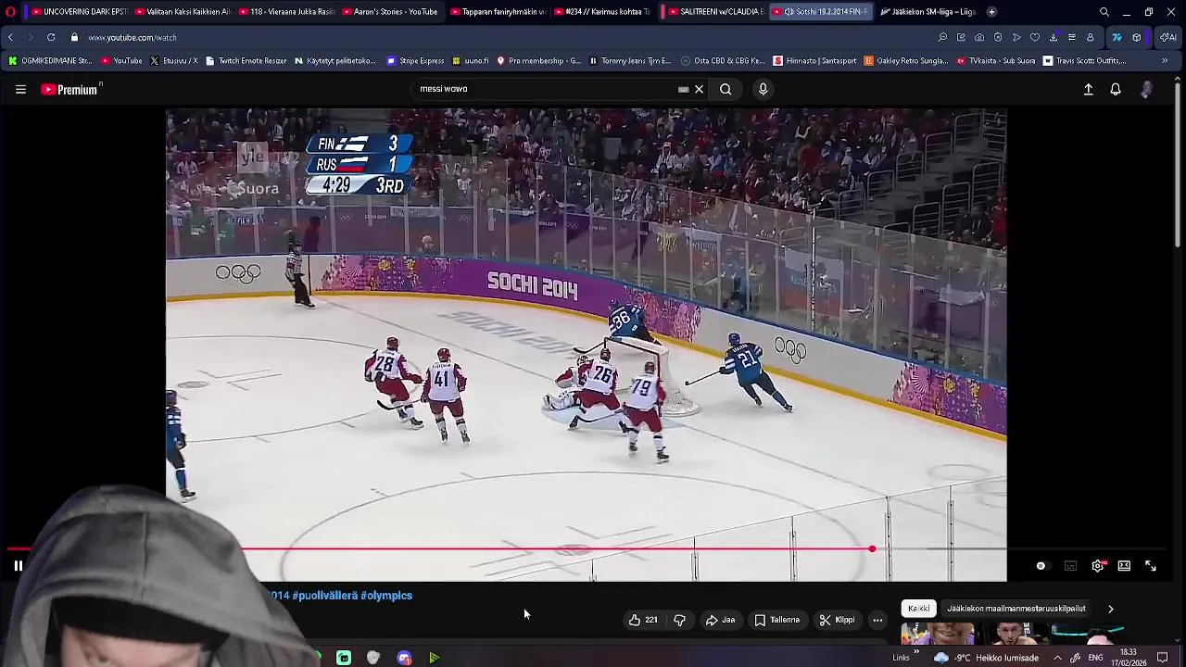
Task: Reload the page
Action: tap(51, 37)
